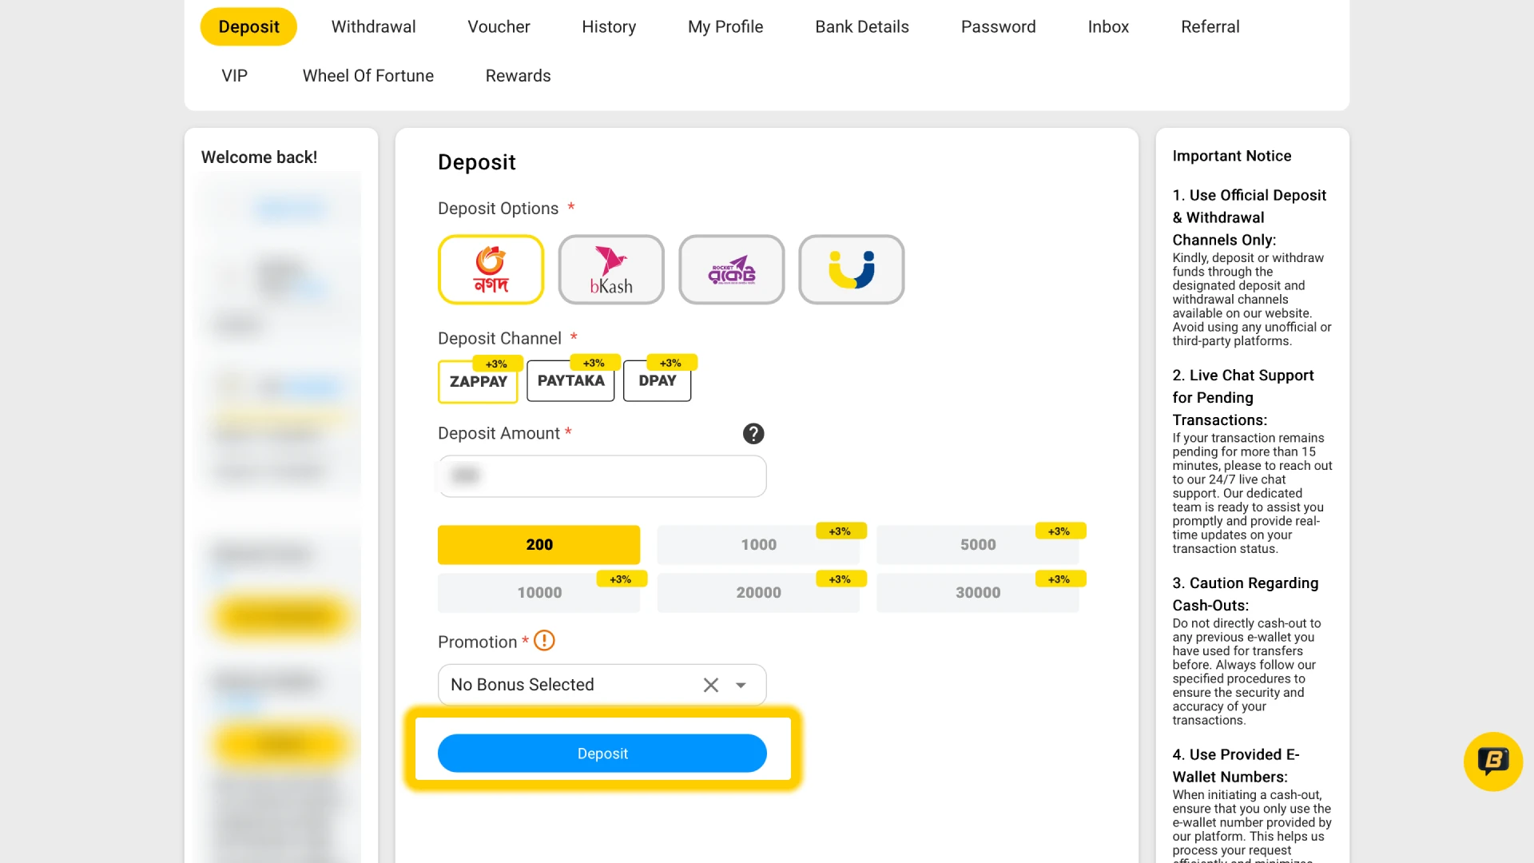Viewport: 1534px width, 863px height.
Task: Clear the selected promotion with the X
Action: pos(710,685)
